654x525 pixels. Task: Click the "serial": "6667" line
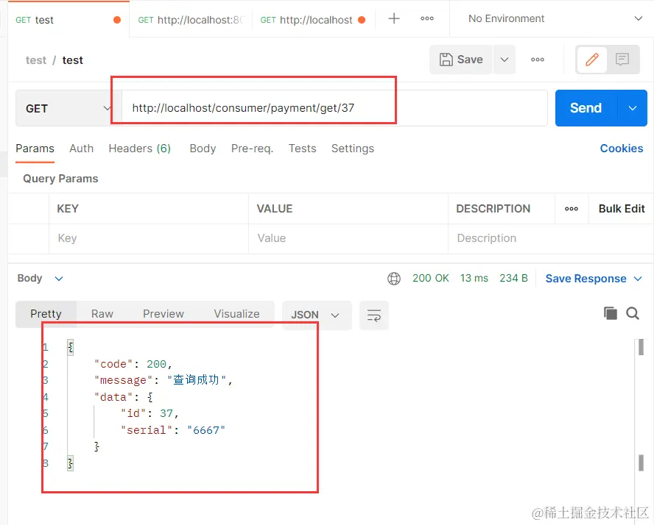[x=172, y=430]
